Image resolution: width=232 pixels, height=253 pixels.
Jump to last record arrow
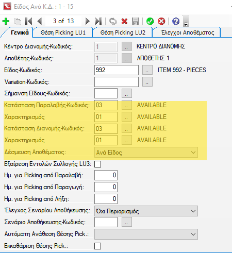[x=98, y=21]
